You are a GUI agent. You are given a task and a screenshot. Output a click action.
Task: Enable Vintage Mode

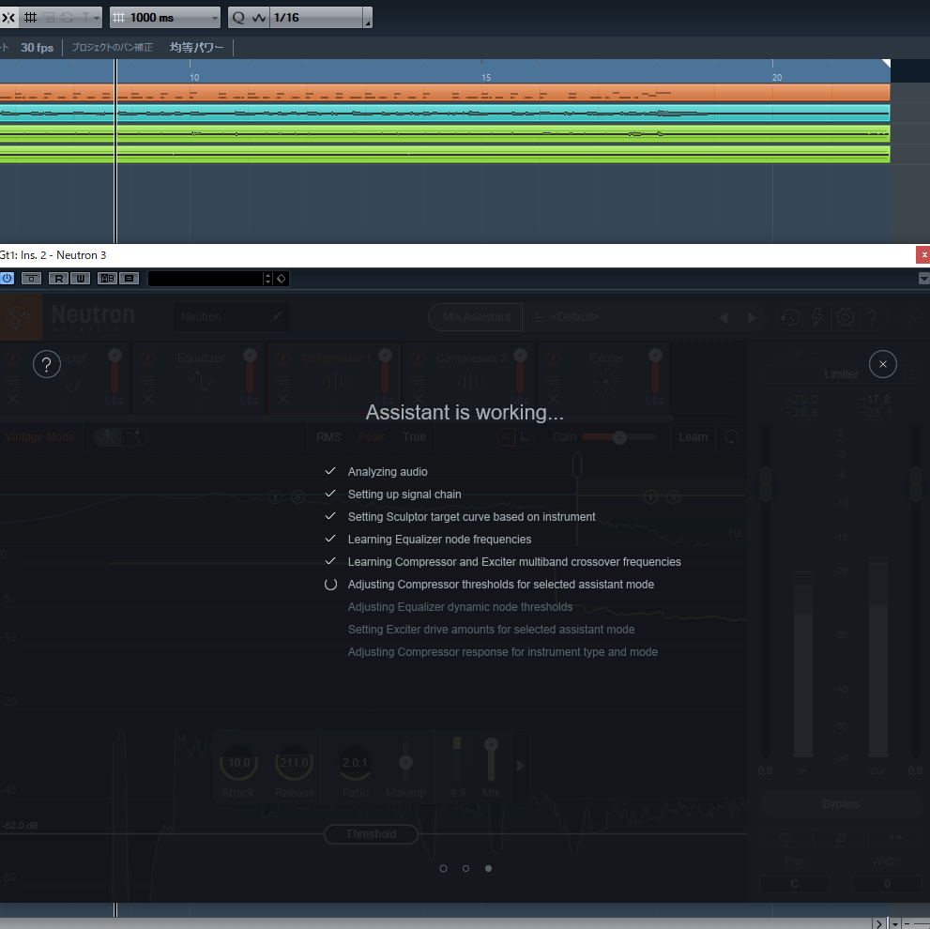pyautogui.click(x=39, y=437)
